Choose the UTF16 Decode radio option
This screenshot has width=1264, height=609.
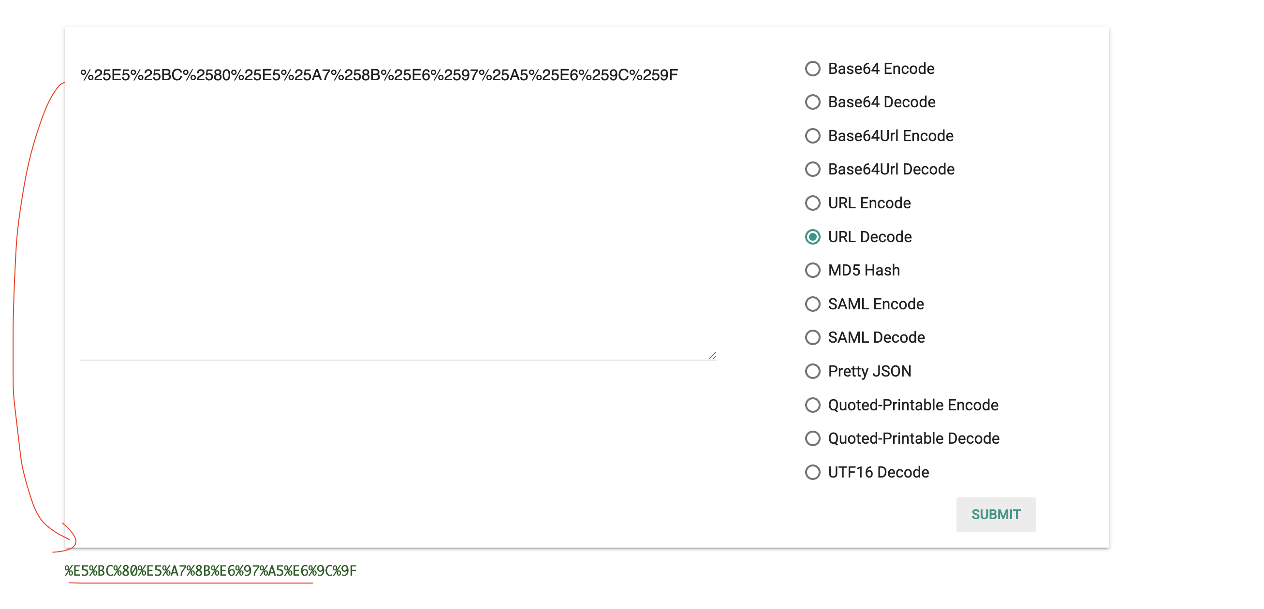(812, 472)
